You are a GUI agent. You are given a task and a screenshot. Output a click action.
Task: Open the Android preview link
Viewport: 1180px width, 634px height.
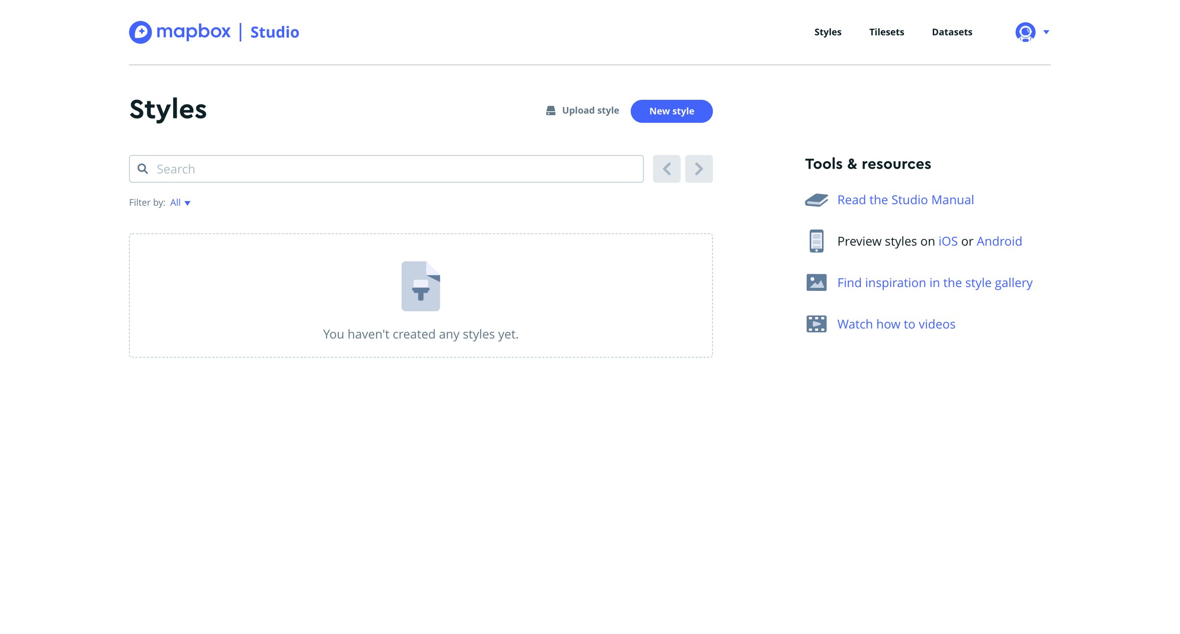click(x=999, y=241)
